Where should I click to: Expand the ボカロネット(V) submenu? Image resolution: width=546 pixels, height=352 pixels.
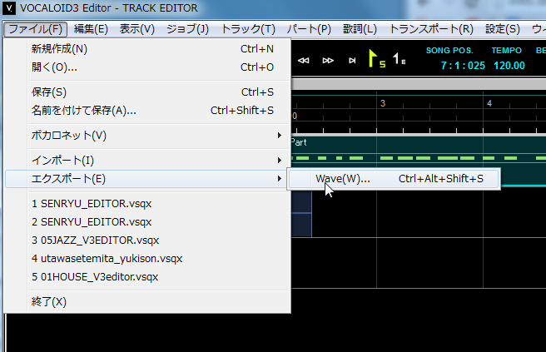click(x=147, y=136)
